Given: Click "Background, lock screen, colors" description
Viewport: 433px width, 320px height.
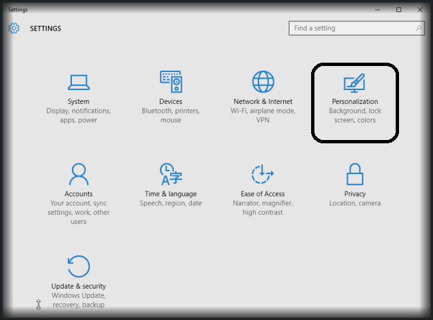Looking at the screenshot, I should (x=355, y=115).
